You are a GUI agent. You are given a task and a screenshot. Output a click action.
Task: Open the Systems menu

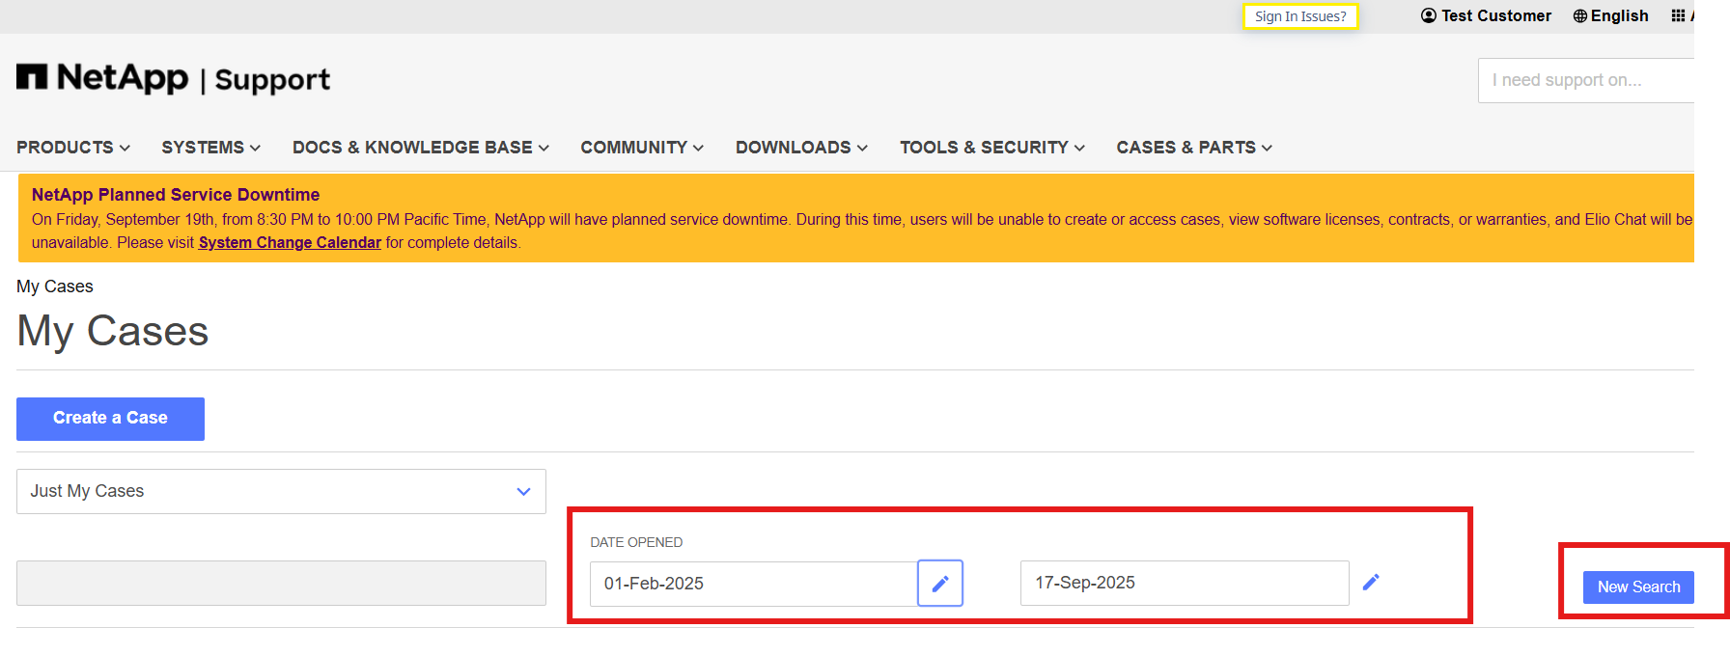(x=210, y=148)
